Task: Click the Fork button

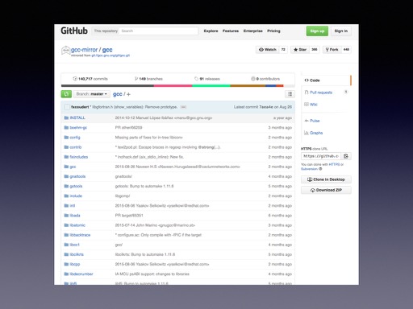Action: (332, 50)
